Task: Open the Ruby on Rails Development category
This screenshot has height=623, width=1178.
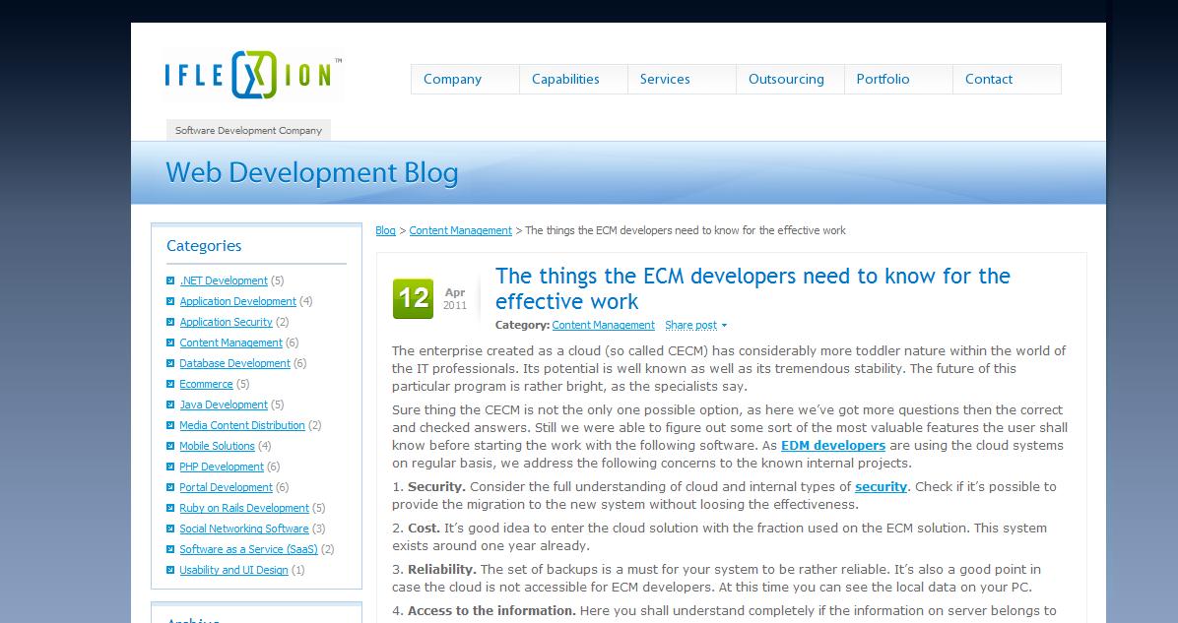Action: pos(244,508)
